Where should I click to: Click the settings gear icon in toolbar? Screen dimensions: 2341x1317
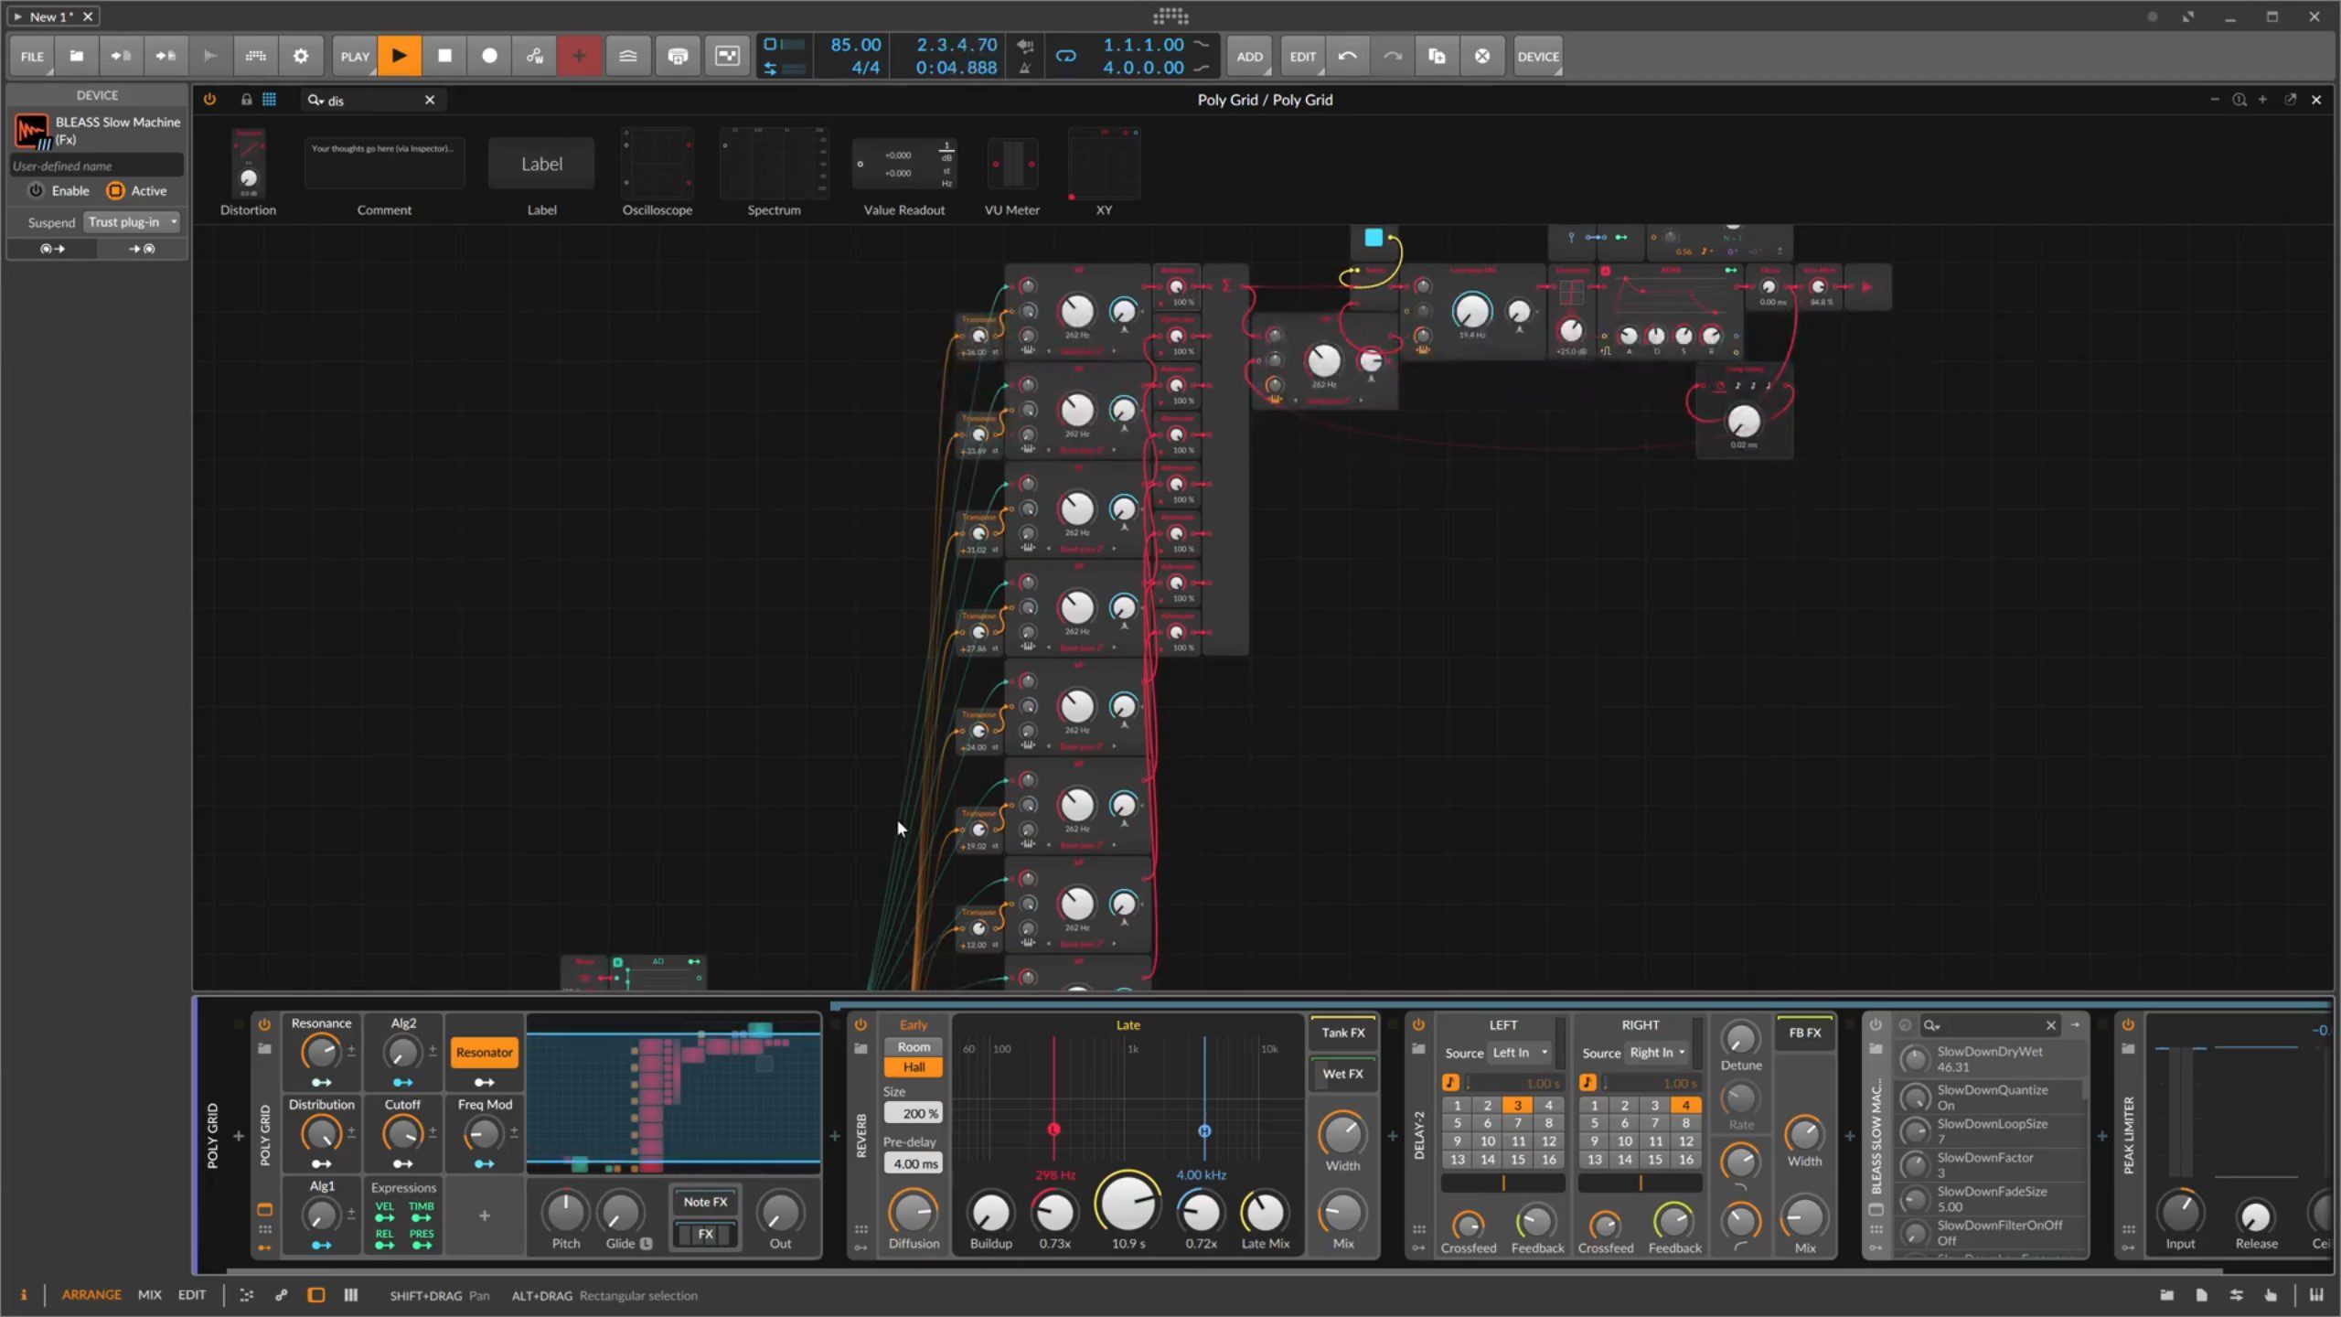[300, 56]
